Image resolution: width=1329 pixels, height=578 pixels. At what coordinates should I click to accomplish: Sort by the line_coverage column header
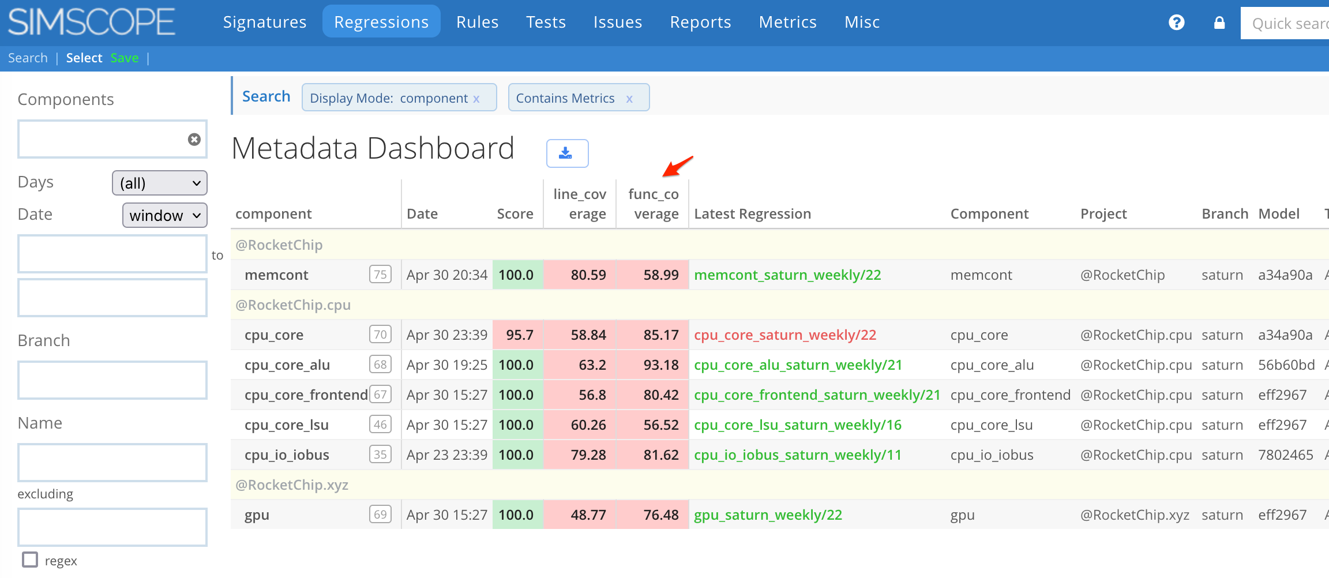(580, 204)
